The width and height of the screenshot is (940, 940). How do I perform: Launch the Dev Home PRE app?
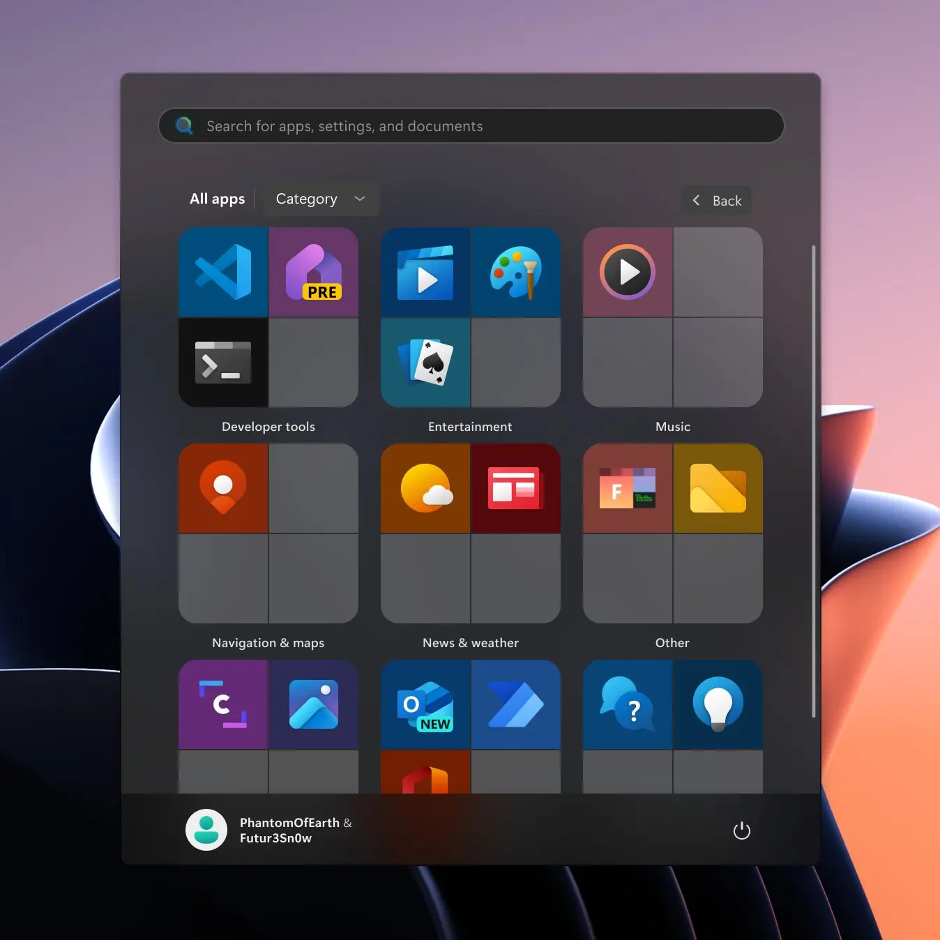(x=314, y=272)
